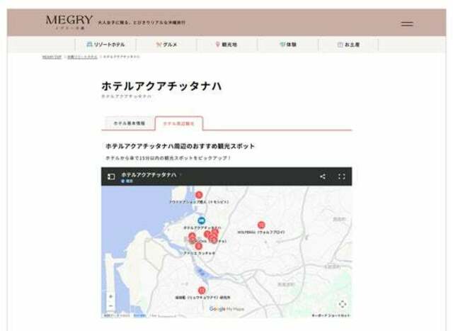
Task: Click the map re-center location icon
Action: coord(343,304)
